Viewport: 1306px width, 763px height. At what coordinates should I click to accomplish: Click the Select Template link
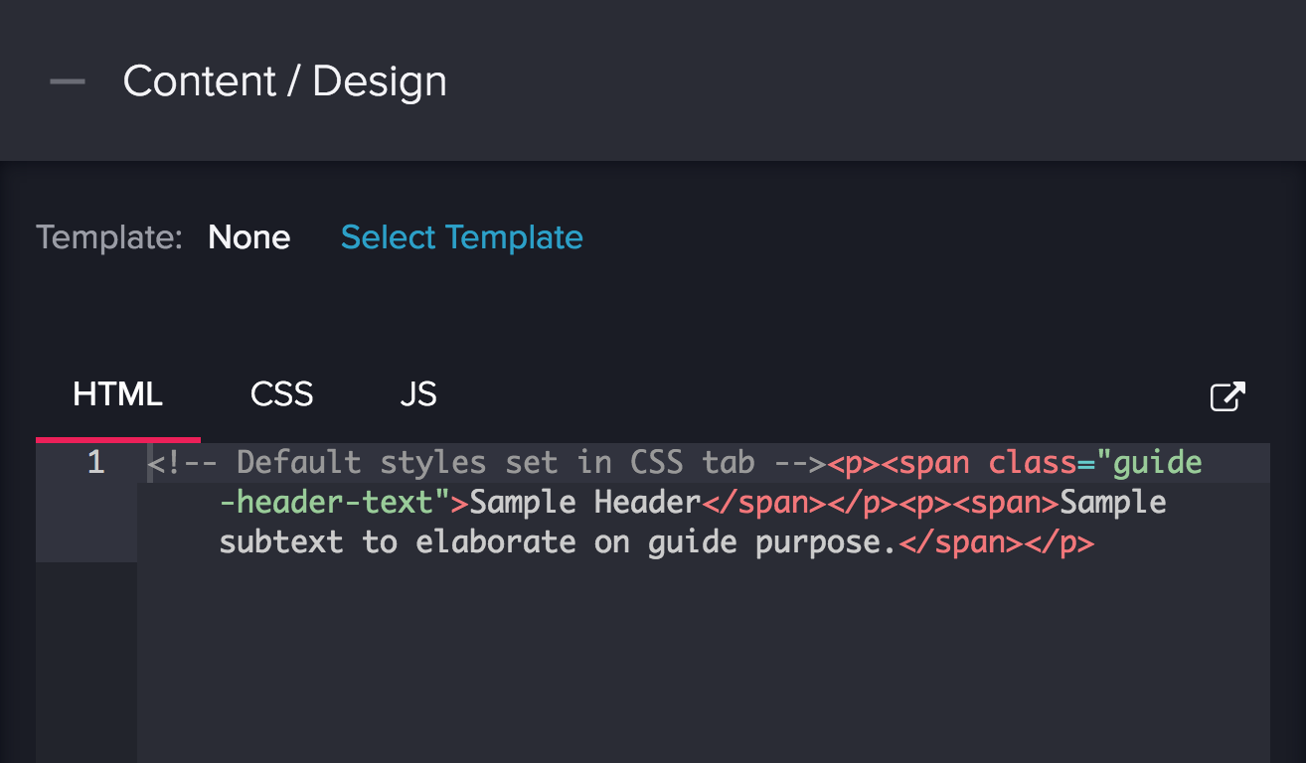point(461,237)
